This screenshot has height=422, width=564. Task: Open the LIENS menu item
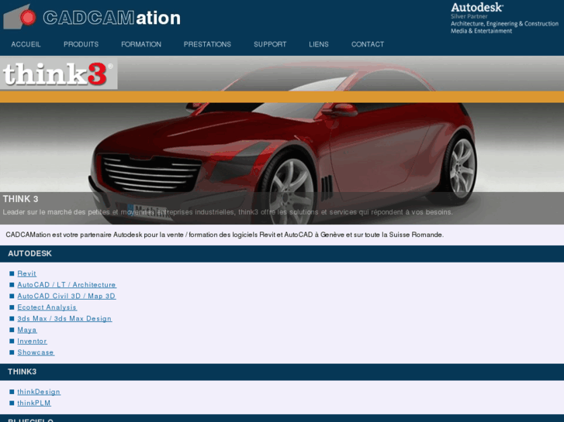pos(318,44)
